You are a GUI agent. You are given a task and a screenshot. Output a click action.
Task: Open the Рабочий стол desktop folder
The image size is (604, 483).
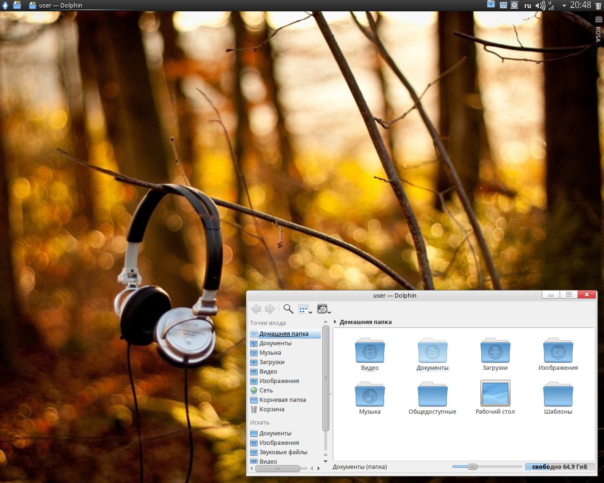tap(495, 394)
